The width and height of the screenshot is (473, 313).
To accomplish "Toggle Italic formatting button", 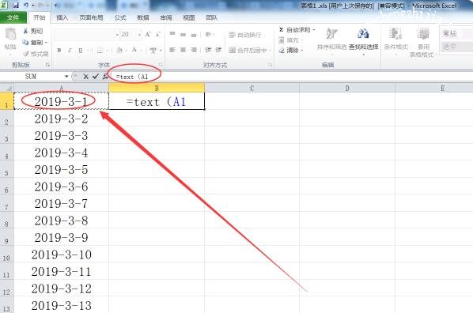I will coord(70,51).
